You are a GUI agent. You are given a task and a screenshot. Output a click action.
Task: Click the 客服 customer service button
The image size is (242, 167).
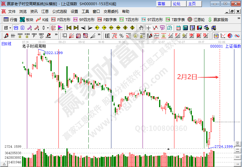(161, 4)
